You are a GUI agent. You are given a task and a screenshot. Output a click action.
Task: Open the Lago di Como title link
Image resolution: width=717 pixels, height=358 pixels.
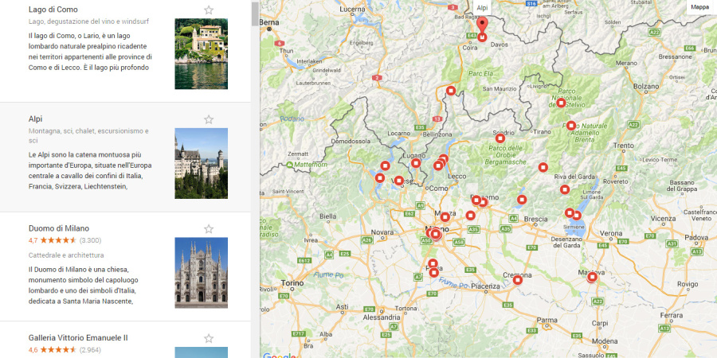53,10
